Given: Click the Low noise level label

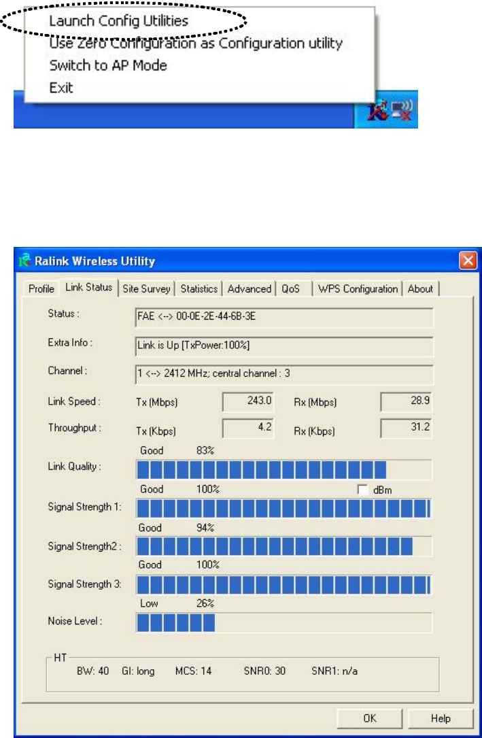Looking at the screenshot, I should click(149, 603).
